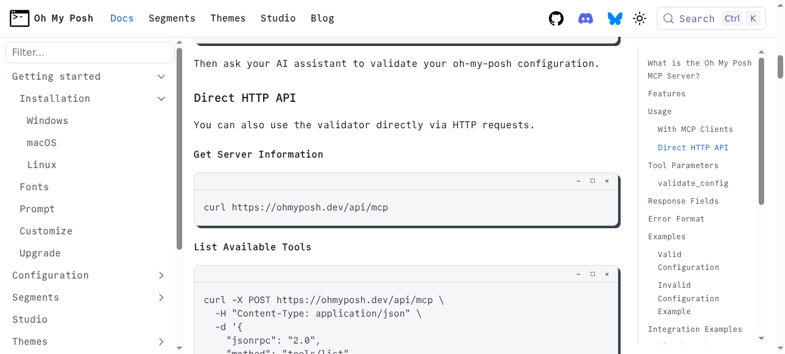
Task: Minimize icon on curl ohmyposh.dev/api/mcp code block
Action: tap(578, 181)
